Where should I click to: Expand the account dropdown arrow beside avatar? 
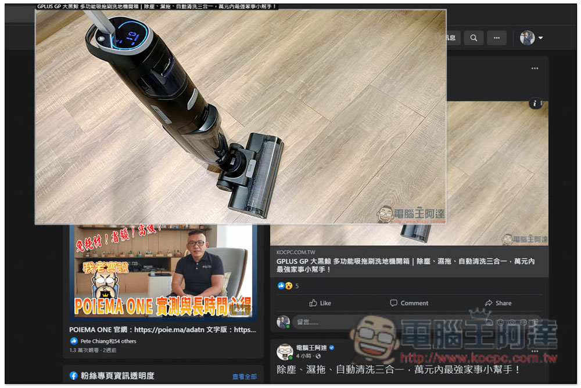click(540, 38)
